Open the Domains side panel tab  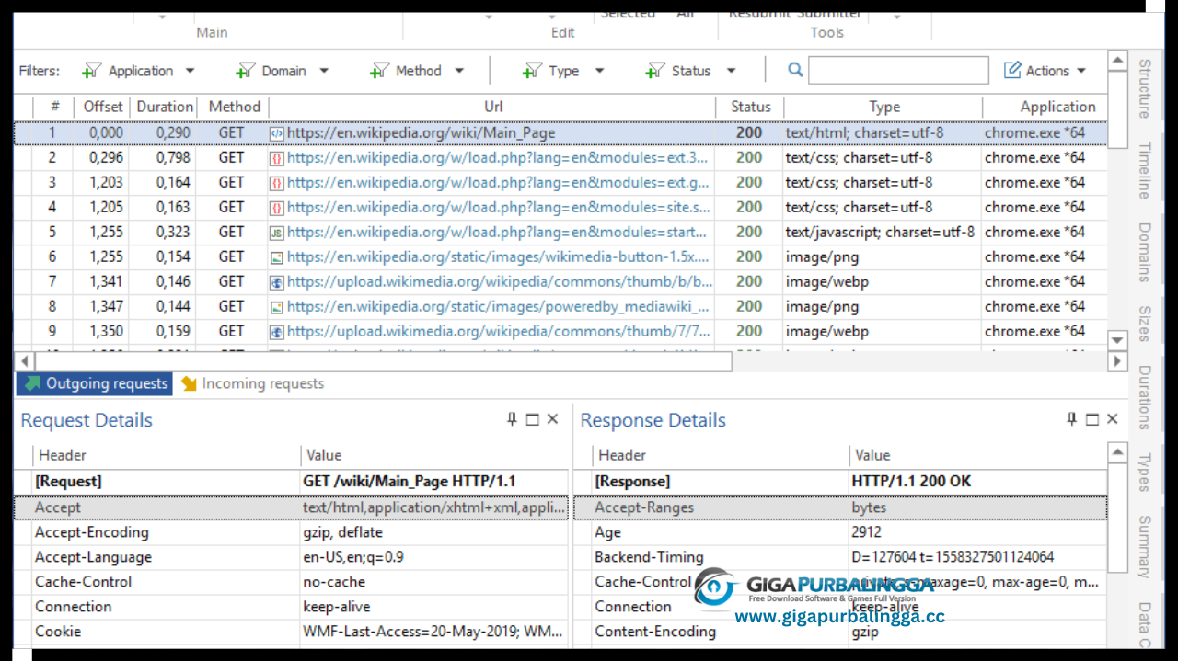pos(1144,252)
